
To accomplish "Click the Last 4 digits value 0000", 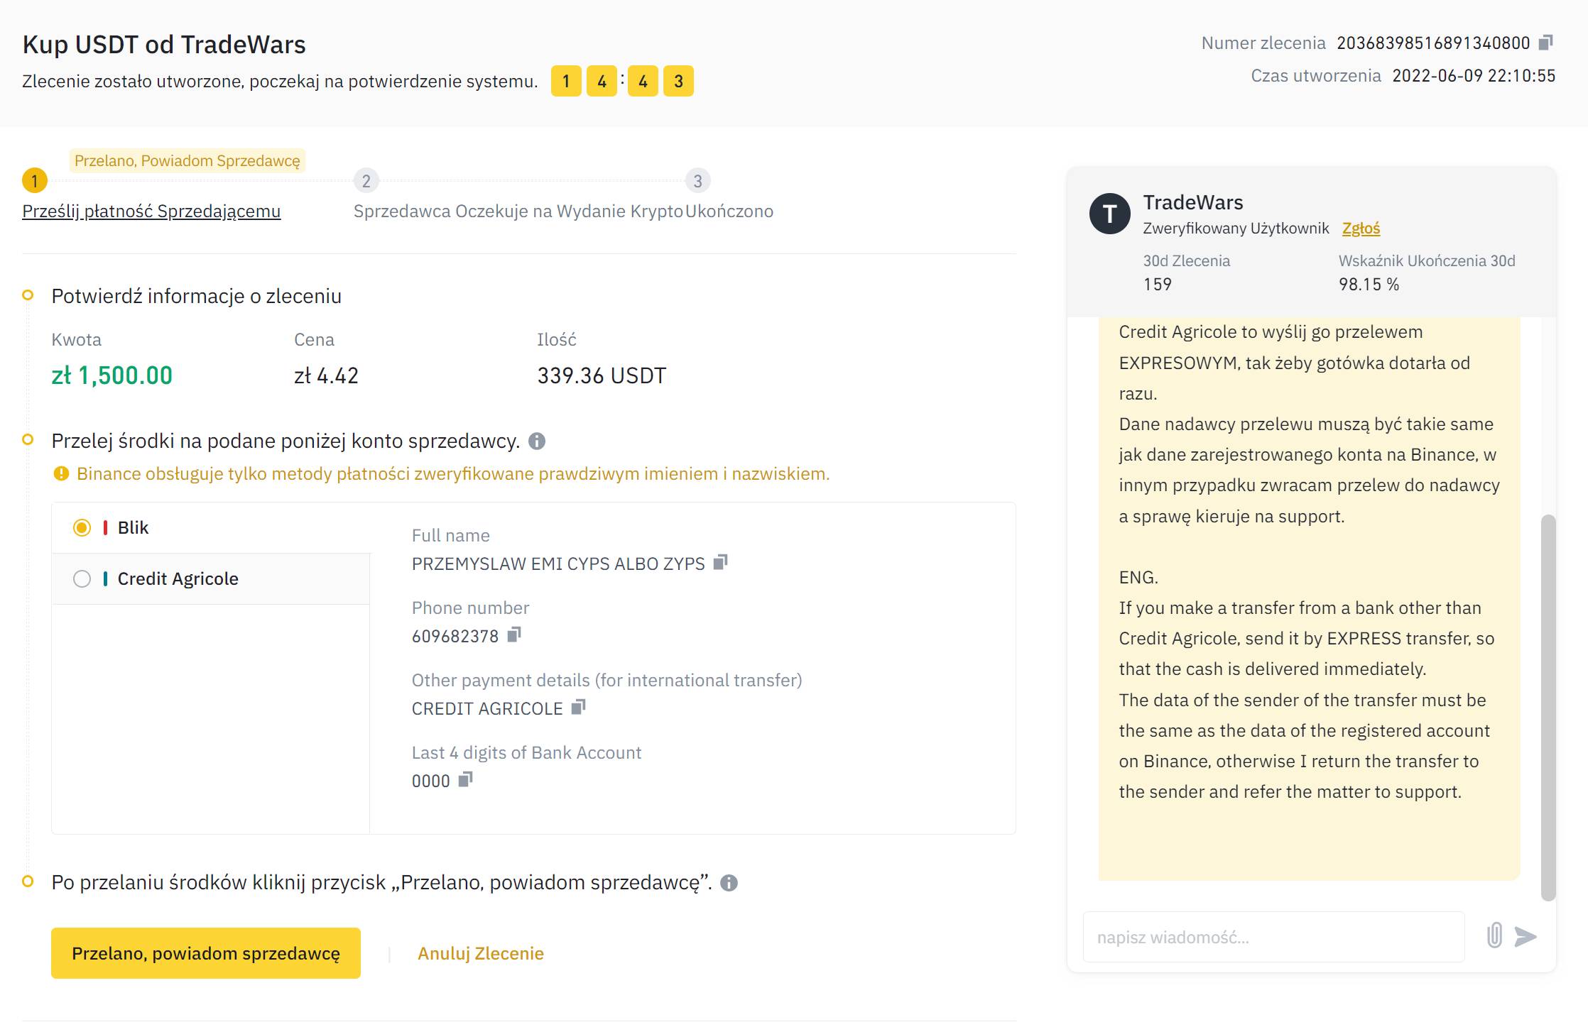I will [x=431, y=781].
